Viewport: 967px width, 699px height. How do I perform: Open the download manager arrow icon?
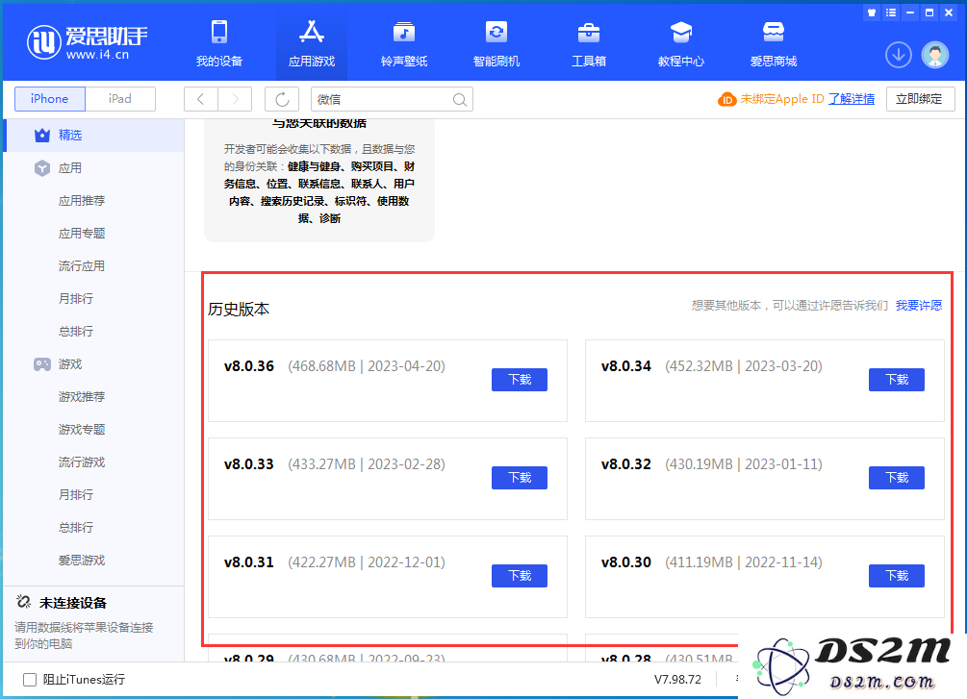click(899, 55)
